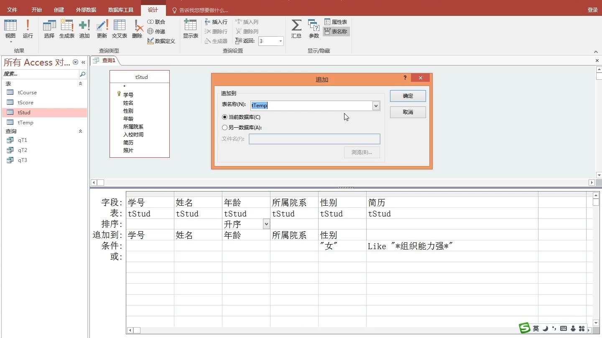Click the 简历 field cell in design grid
Image resolution: width=602 pixels, height=338 pixels.
click(x=452, y=203)
